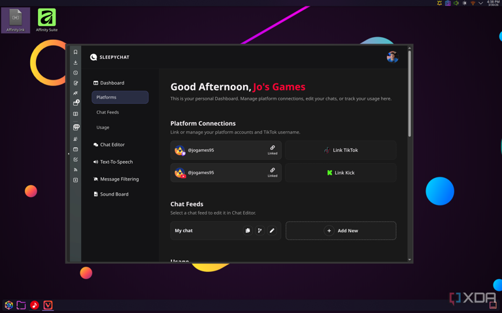Screen dimensions: 502x313
Task: Open the Text-To-Speech page
Action: tap(113, 162)
